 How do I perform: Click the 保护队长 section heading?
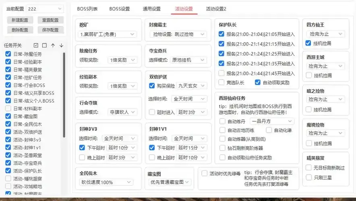coord(228,25)
